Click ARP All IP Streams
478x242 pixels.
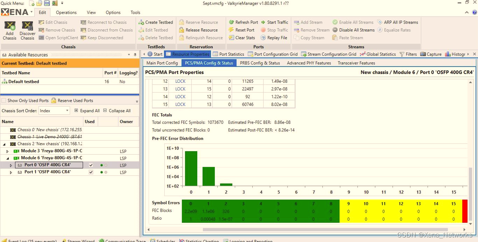tap(398, 22)
